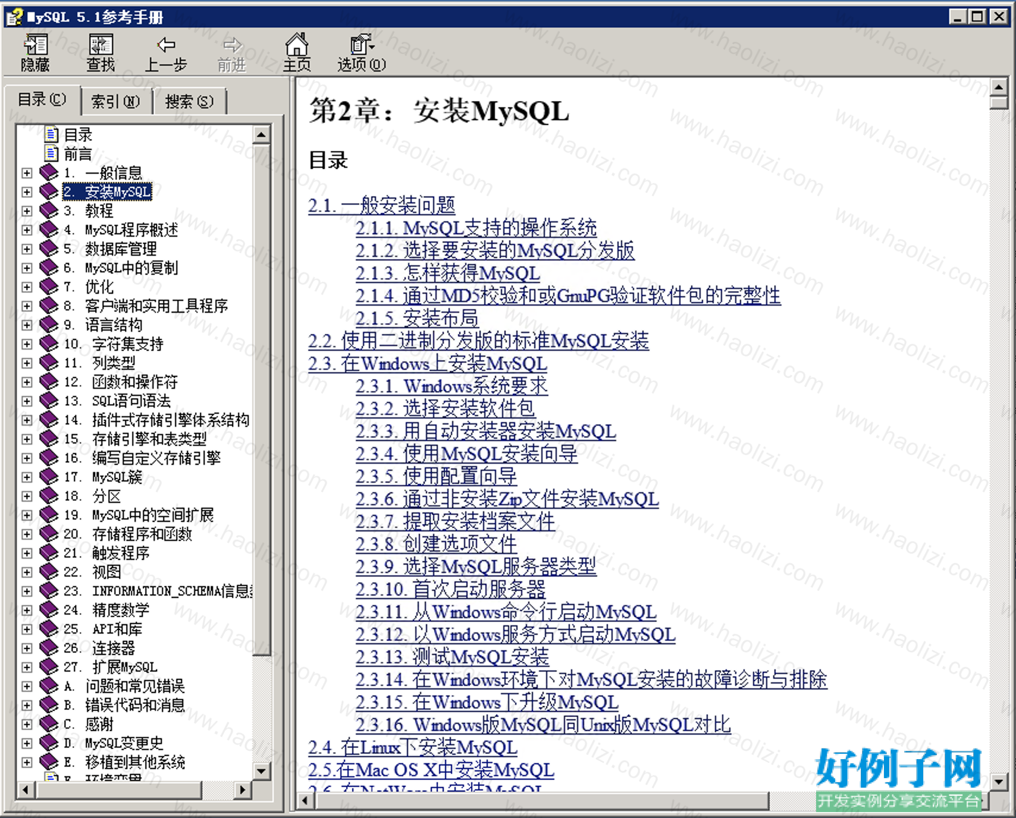Click book icon beside 5. 数据库管理
This screenshot has width=1016, height=818.
tap(49, 248)
